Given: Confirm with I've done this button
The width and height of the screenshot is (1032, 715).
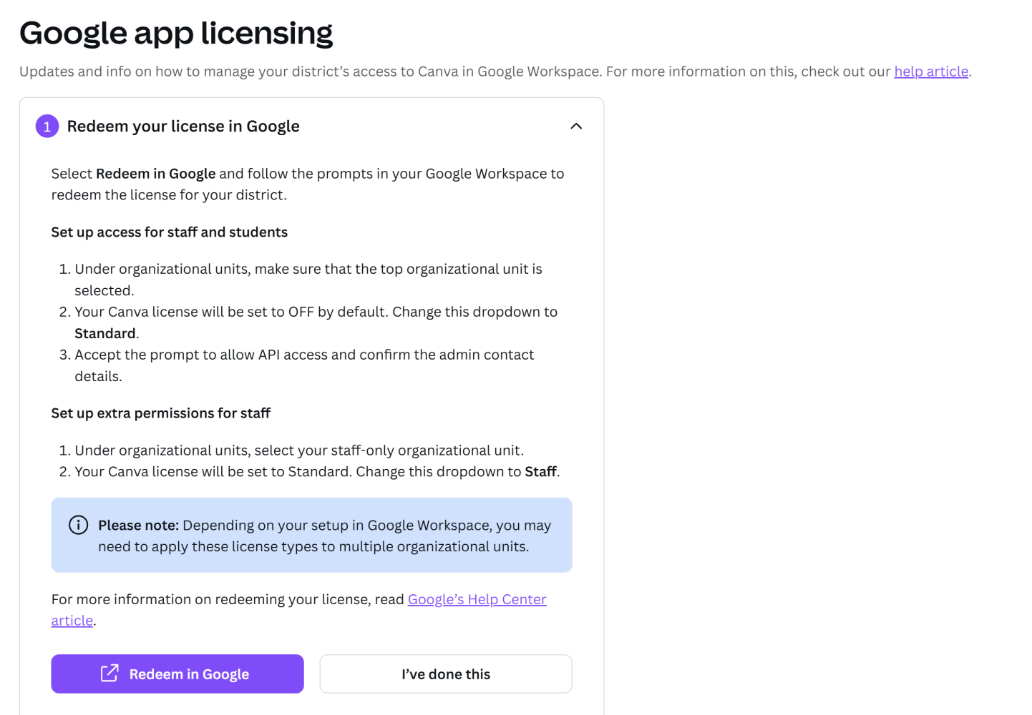Looking at the screenshot, I should click(446, 674).
